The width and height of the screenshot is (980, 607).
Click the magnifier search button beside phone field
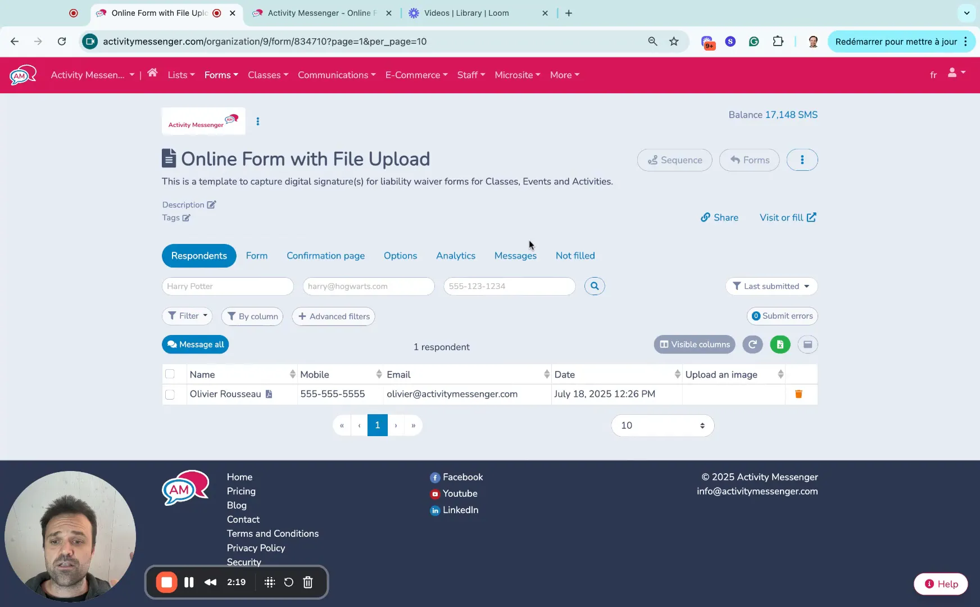pyautogui.click(x=595, y=286)
